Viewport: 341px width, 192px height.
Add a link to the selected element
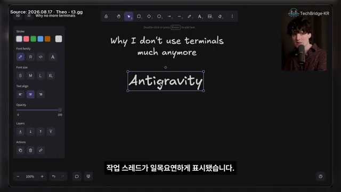click(40, 150)
